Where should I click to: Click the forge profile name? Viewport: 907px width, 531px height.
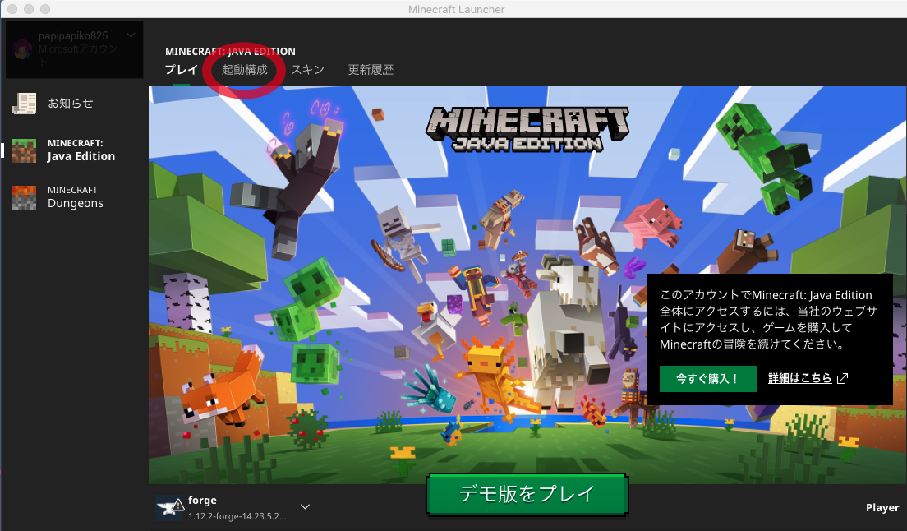click(x=202, y=501)
